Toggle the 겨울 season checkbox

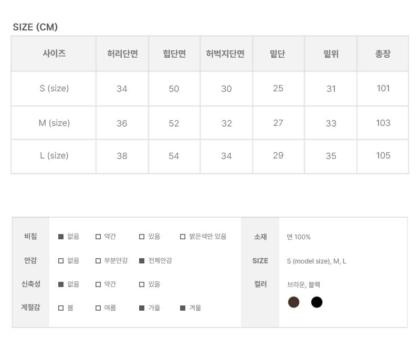pos(183,308)
